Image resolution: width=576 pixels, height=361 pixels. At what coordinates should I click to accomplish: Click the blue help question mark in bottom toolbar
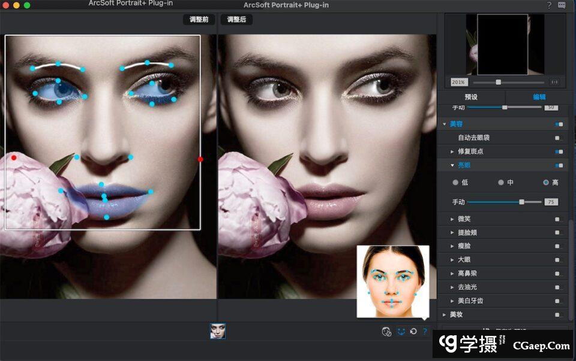(425, 331)
